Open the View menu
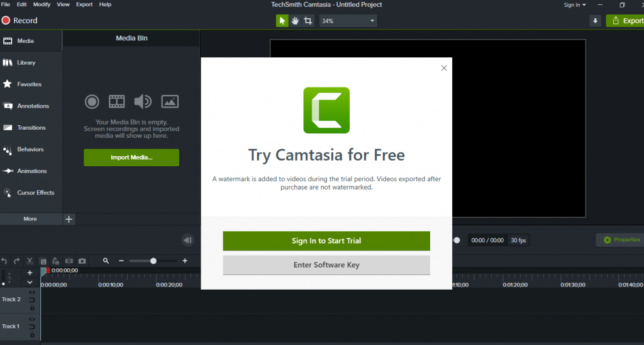Viewport: 644px width, 345px height. [63, 4]
